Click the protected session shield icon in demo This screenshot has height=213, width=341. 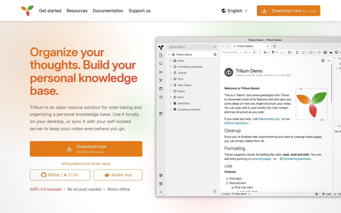click(x=161, y=175)
